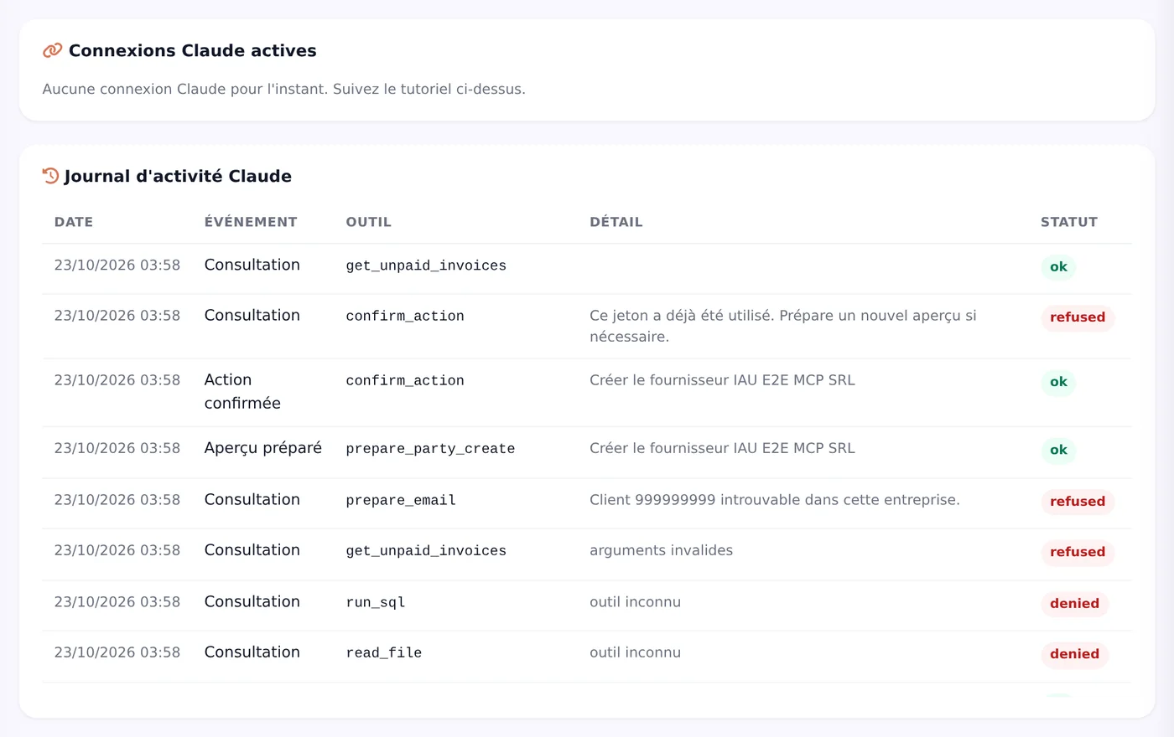This screenshot has width=1174, height=737.
Task: Click the supplier detail in the "Action confirmée" row
Action: (723, 380)
